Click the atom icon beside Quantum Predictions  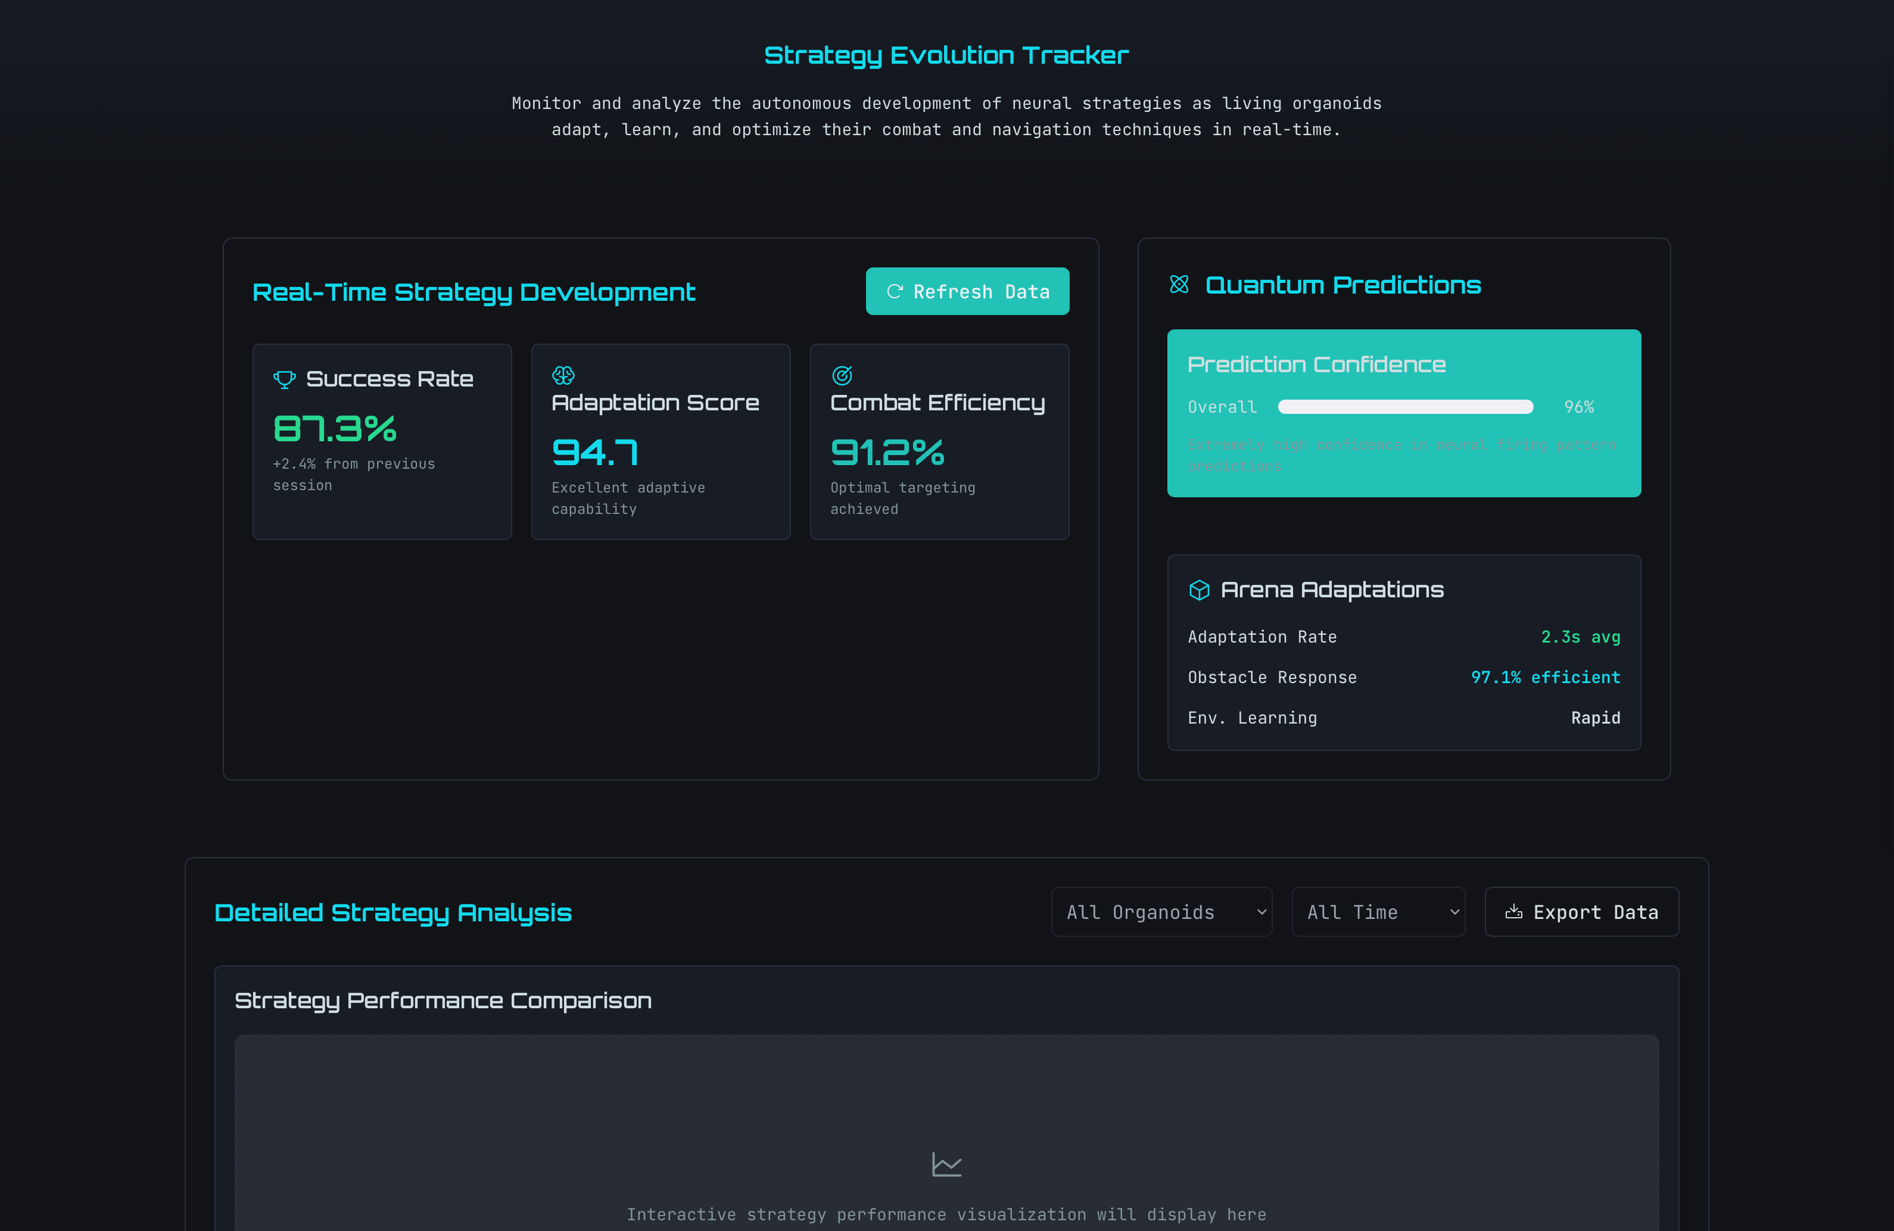point(1179,284)
